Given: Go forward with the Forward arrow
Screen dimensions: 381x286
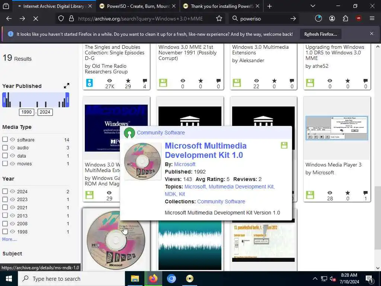Looking at the screenshot, I should click(22, 19).
